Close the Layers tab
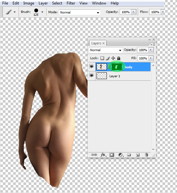This screenshot has width=177, height=193. (104, 43)
